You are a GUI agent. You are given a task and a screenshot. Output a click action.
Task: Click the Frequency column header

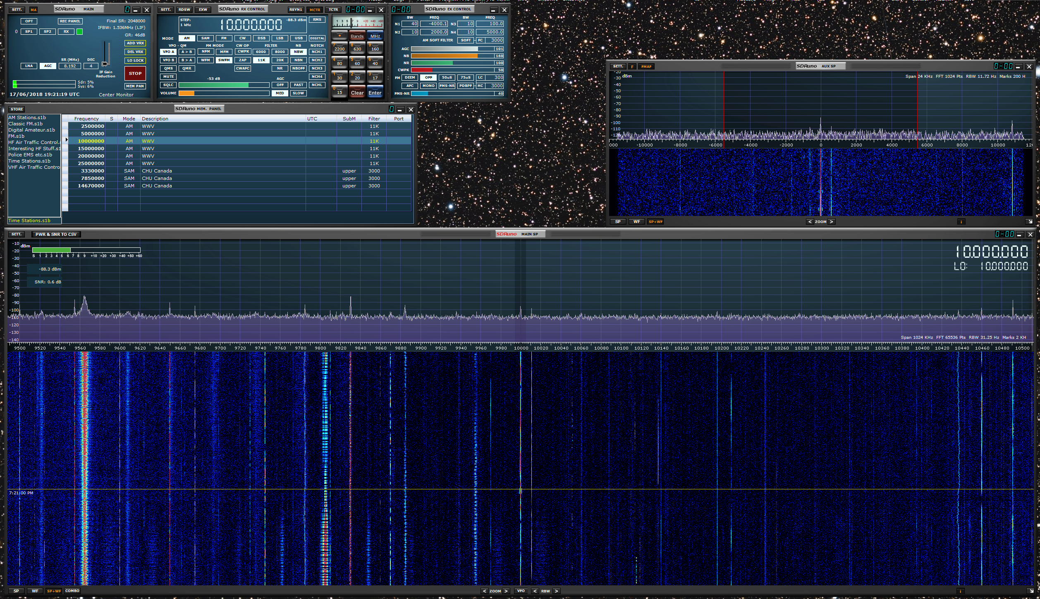pos(86,119)
